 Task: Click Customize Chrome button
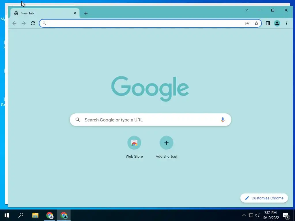(264, 198)
